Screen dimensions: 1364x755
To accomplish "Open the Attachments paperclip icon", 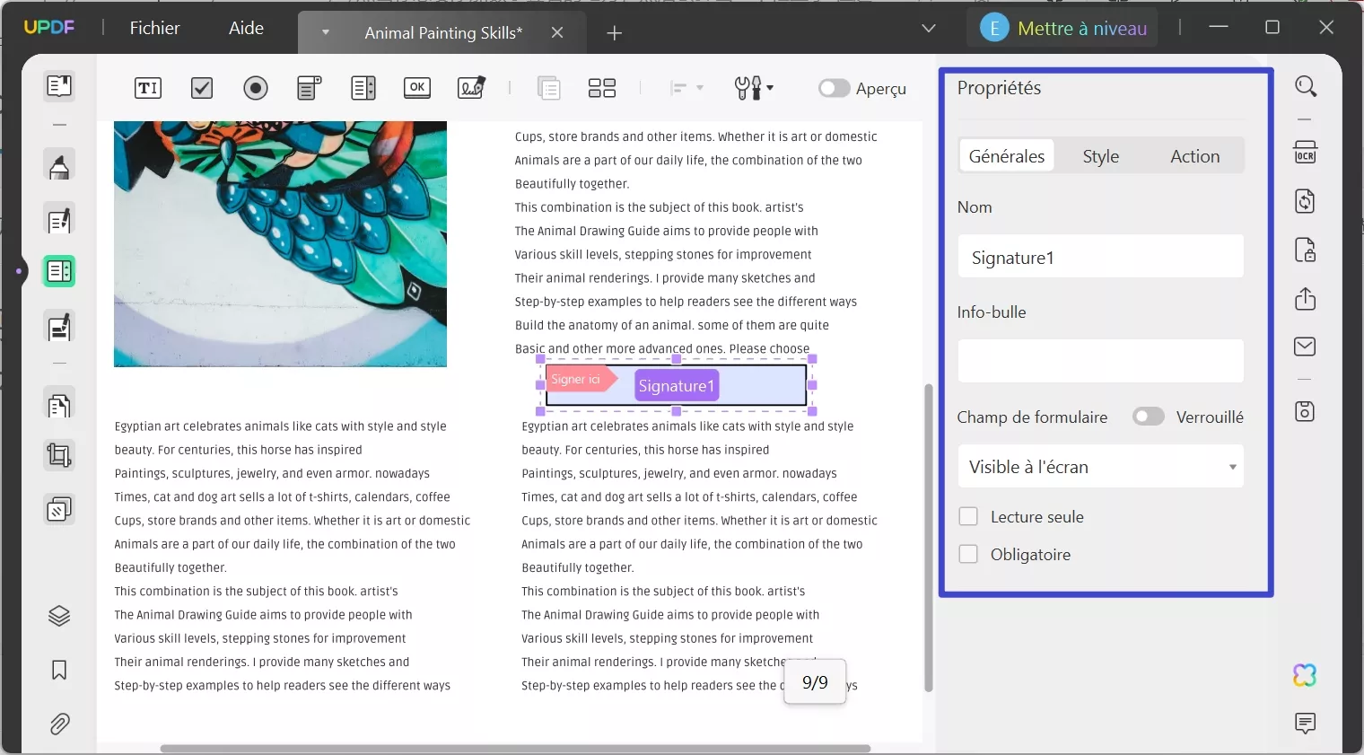I will 59,724.
